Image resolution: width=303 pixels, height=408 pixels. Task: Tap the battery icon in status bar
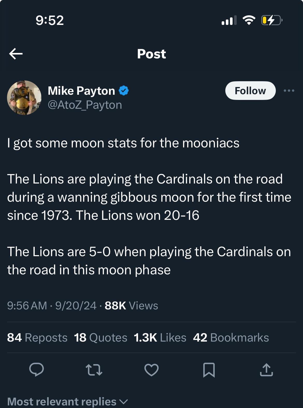click(271, 20)
